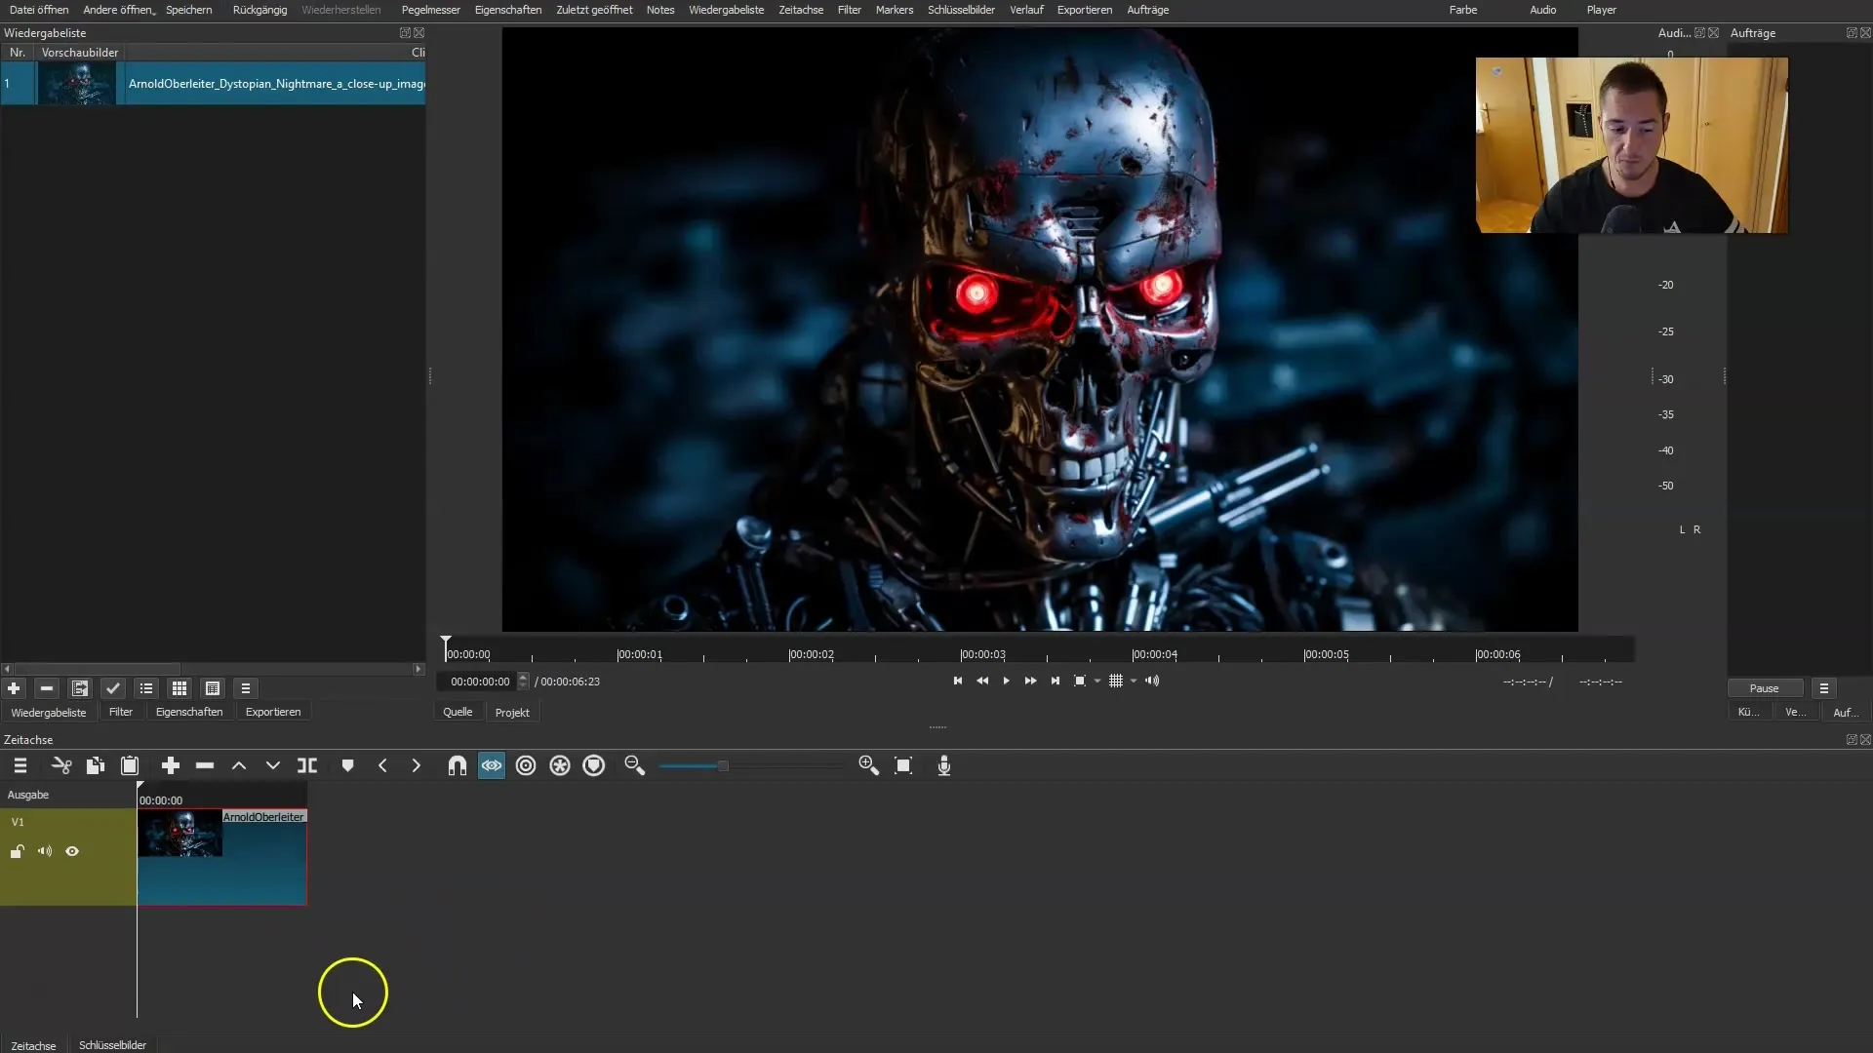The image size is (1873, 1053).
Task: Switch to the Farbe layout
Action: [1463, 10]
